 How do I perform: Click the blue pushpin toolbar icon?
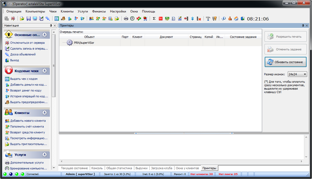pyautogui.click(x=48, y=19)
